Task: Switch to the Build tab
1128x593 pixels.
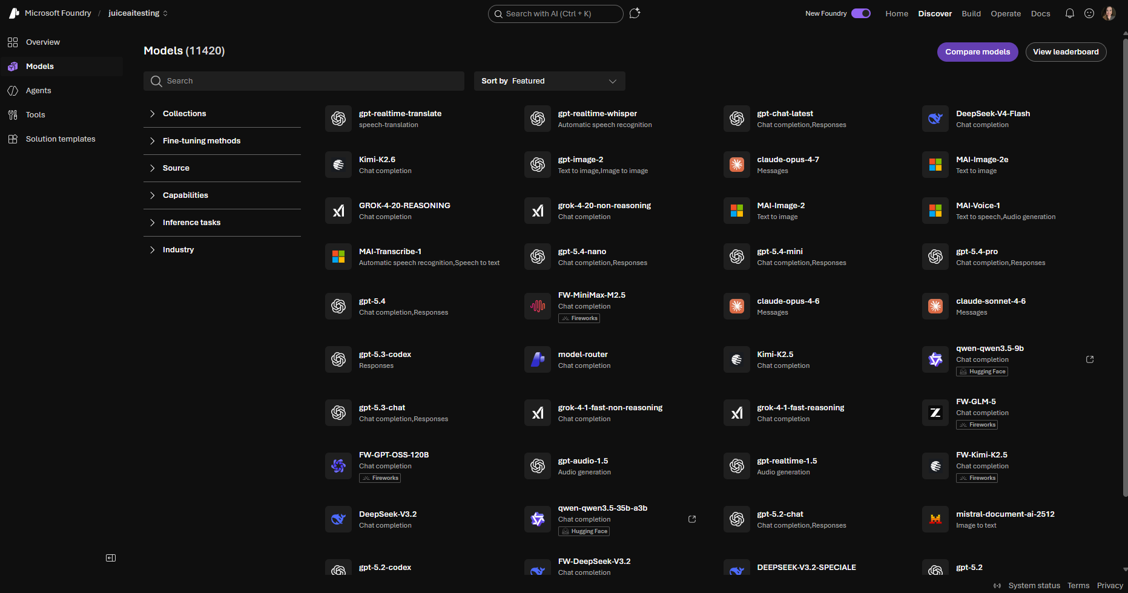Action: pyautogui.click(x=971, y=13)
